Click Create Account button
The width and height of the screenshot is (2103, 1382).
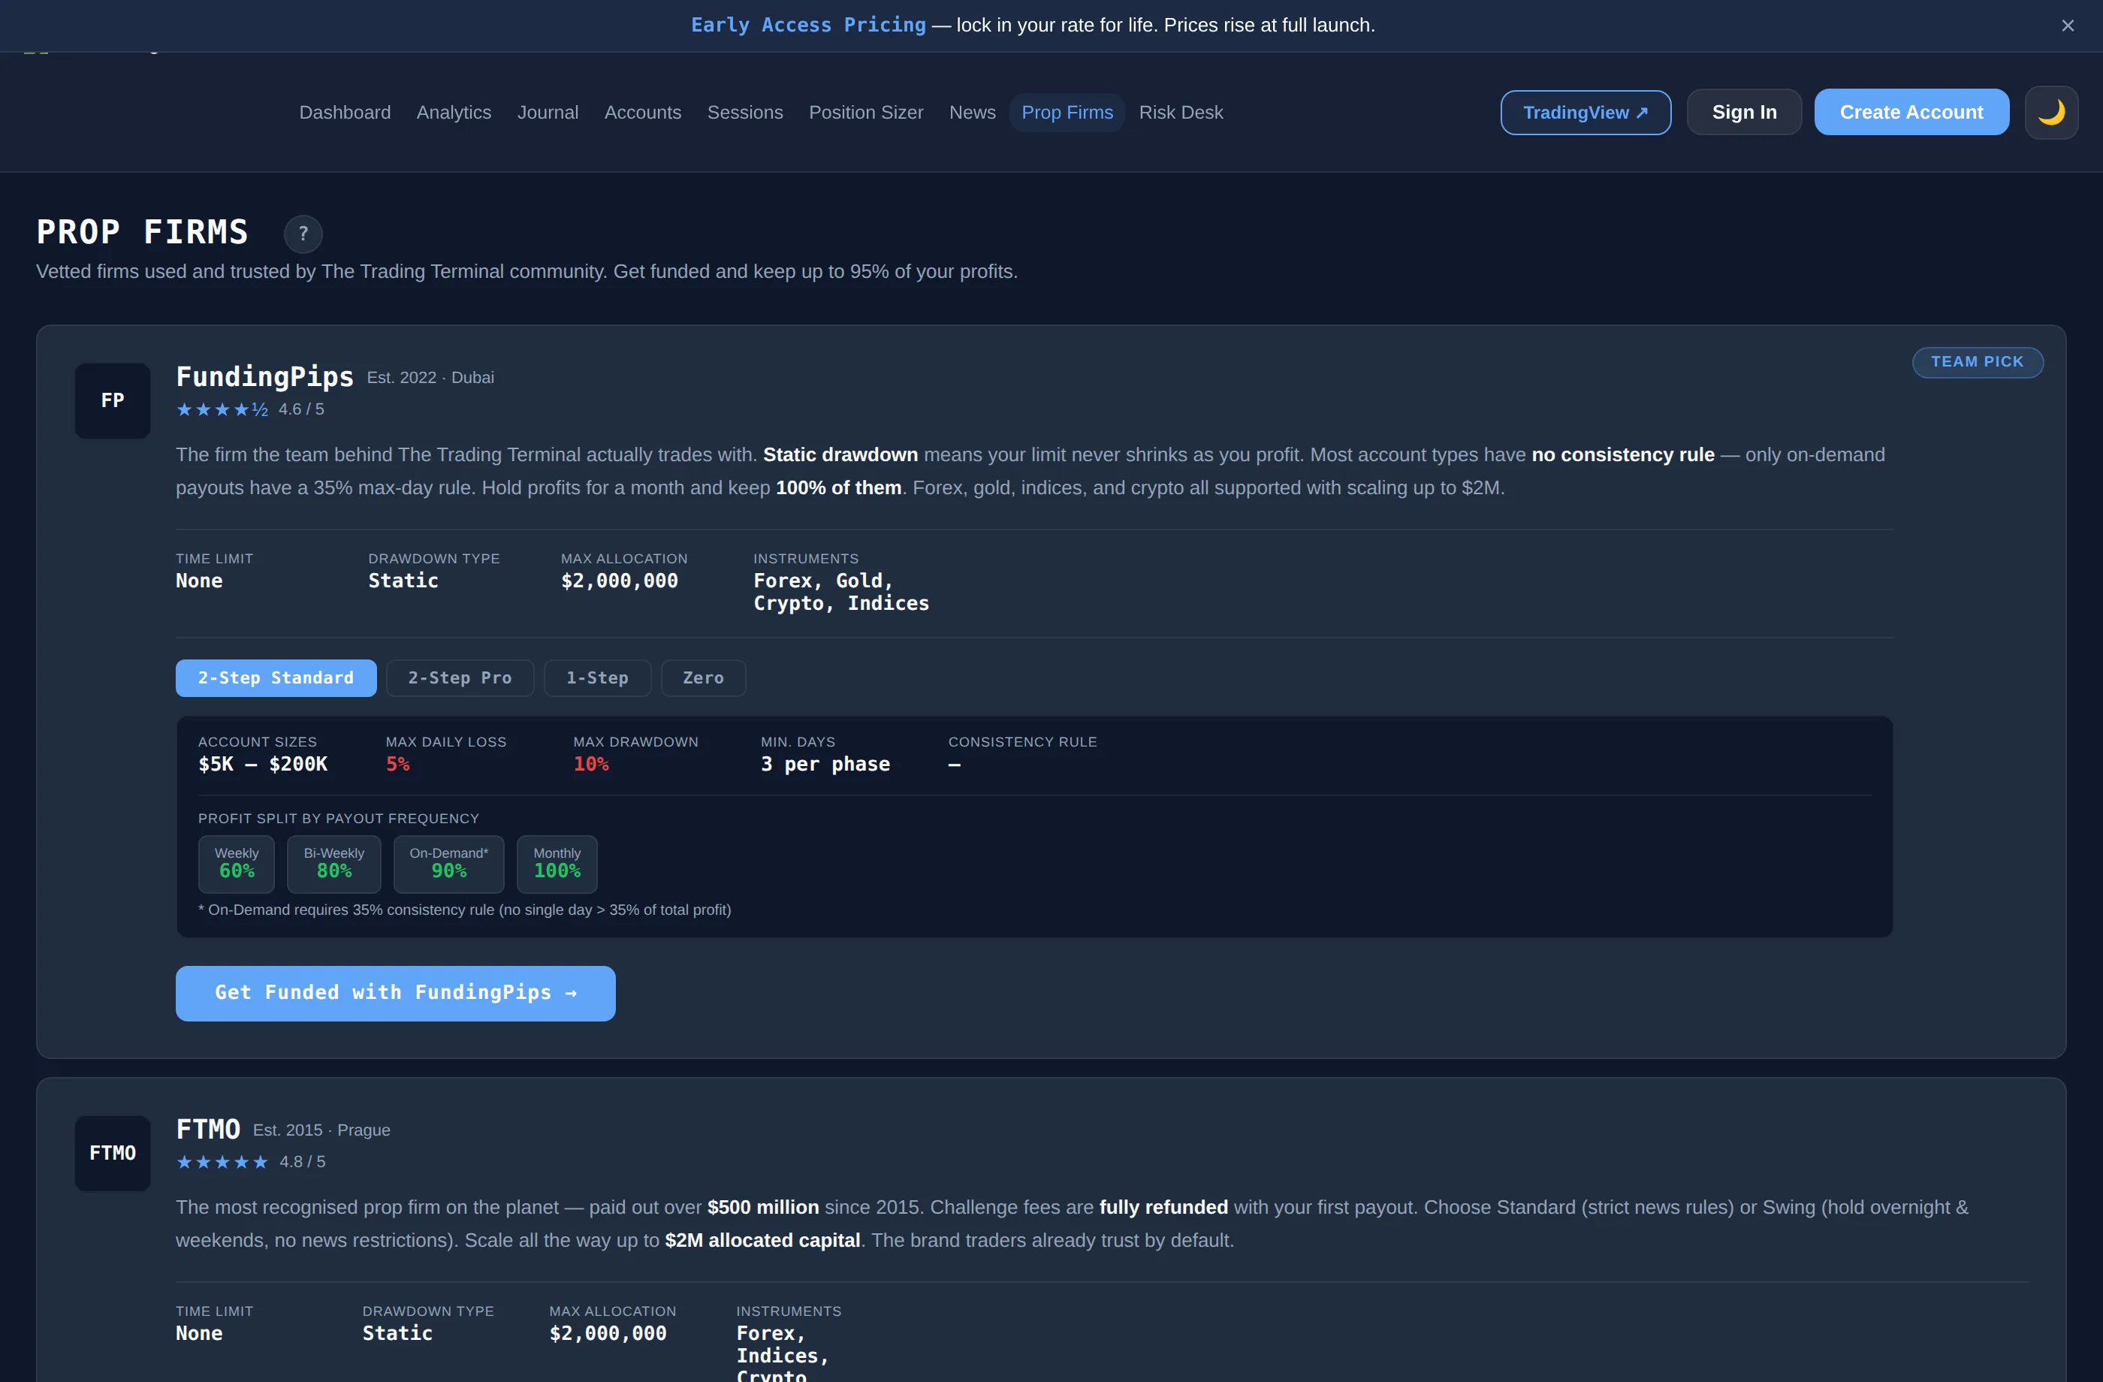[x=1911, y=112]
